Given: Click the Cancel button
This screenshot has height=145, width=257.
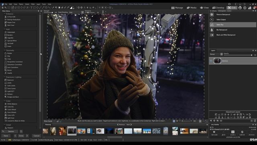Looking at the screenshot, I should pos(37,136).
